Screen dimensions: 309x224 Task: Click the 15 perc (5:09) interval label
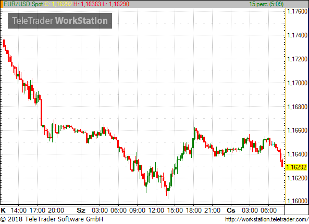click(x=266, y=4)
